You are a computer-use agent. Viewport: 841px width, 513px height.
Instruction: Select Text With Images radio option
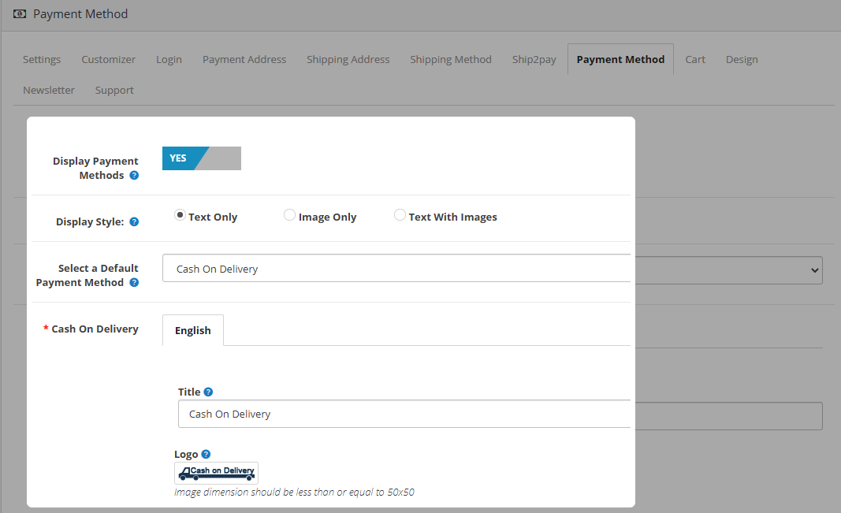pos(400,215)
